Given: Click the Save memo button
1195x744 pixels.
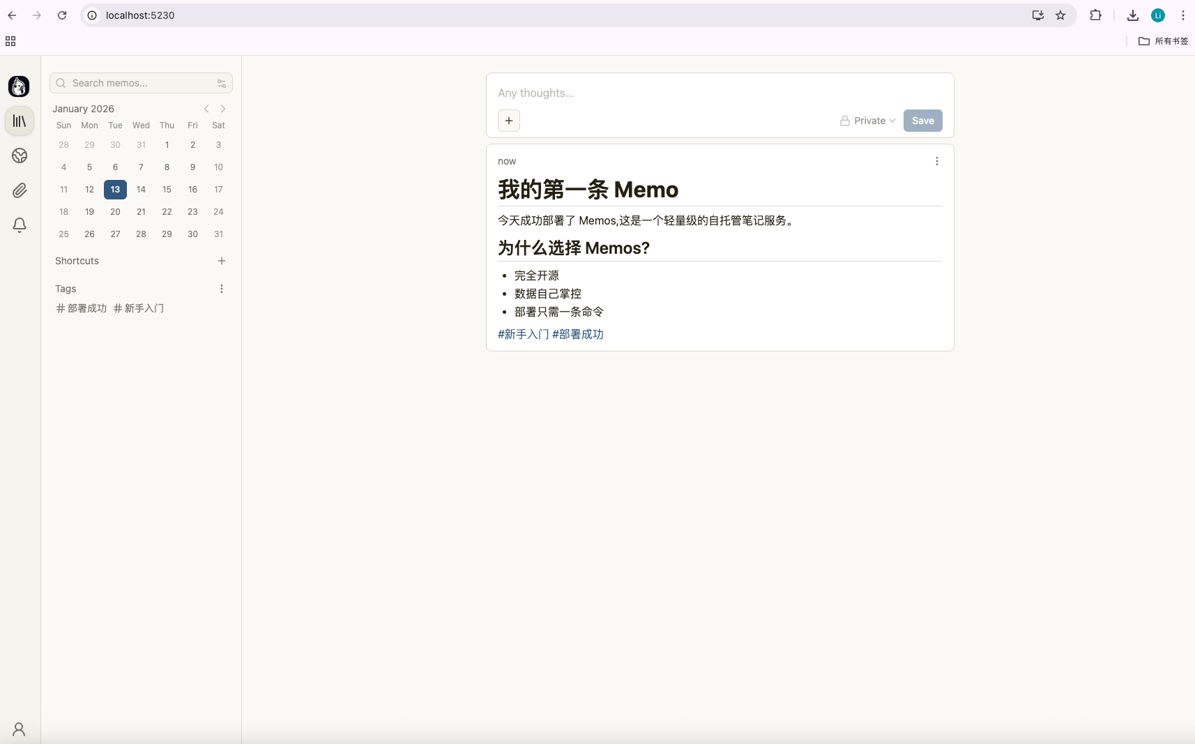Looking at the screenshot, I should coord(922,121).
